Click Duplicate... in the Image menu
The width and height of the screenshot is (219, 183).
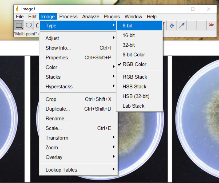click(x=58, y=109)
